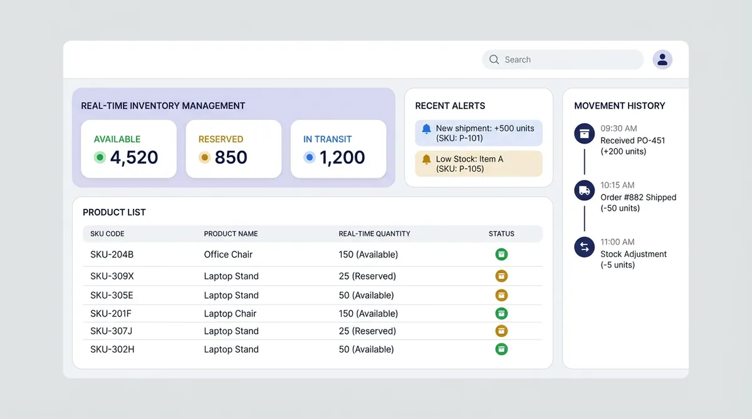Click the green dot in the AVAILABLE card
Screen dimensions: 752x419
[100, 158]
